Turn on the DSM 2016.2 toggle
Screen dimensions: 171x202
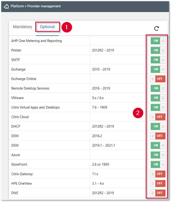click(157, 136)
